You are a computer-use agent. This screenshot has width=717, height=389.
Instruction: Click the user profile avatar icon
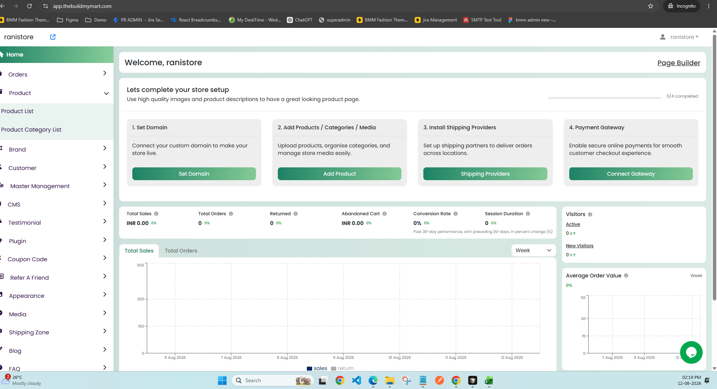pyautogui.click(x=663, y=37)
